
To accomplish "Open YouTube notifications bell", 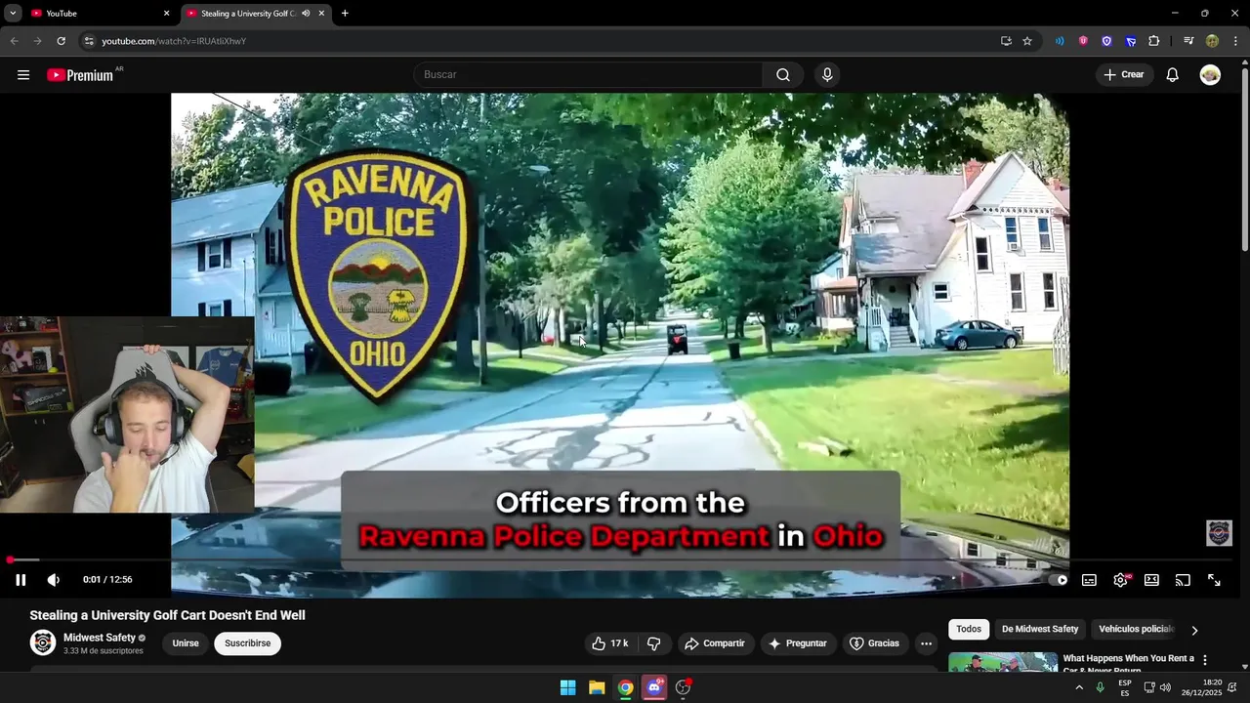I will pyautogui.click(x=1173, y=75).
